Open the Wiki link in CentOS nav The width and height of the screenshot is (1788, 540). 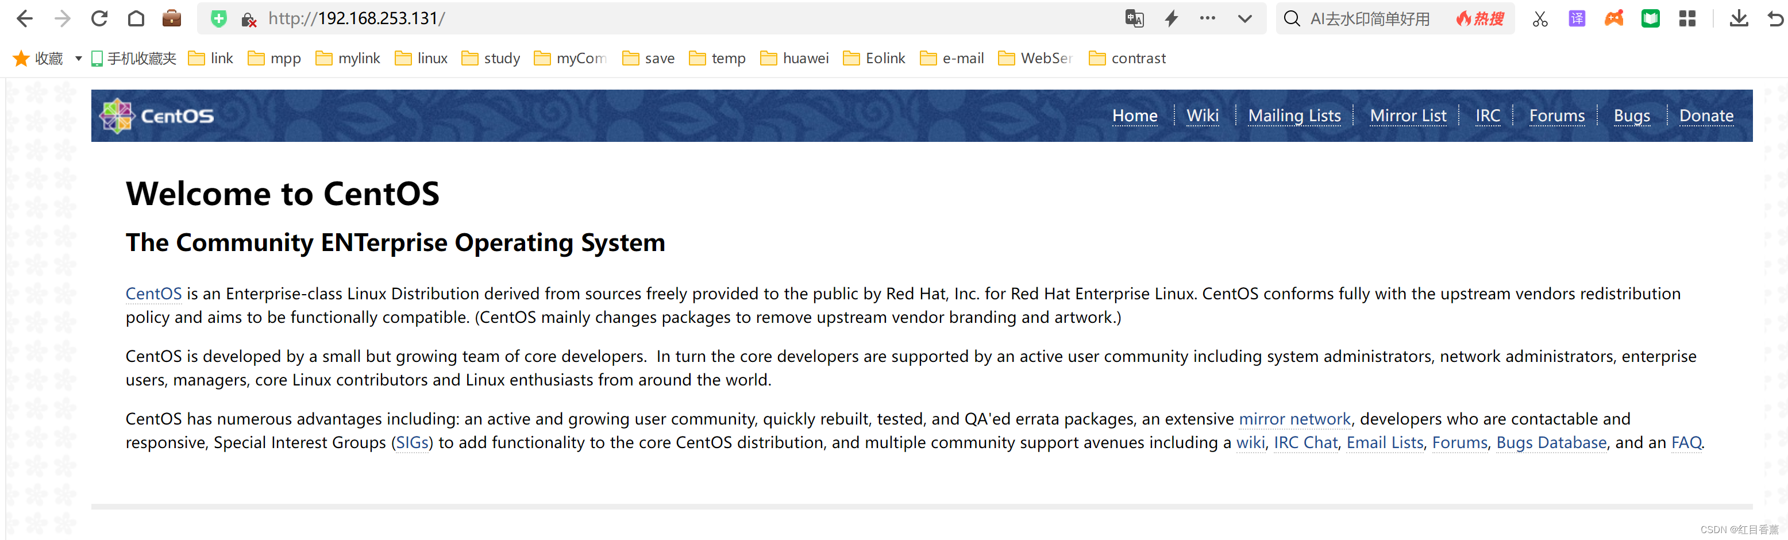[x=1202, y=116]
